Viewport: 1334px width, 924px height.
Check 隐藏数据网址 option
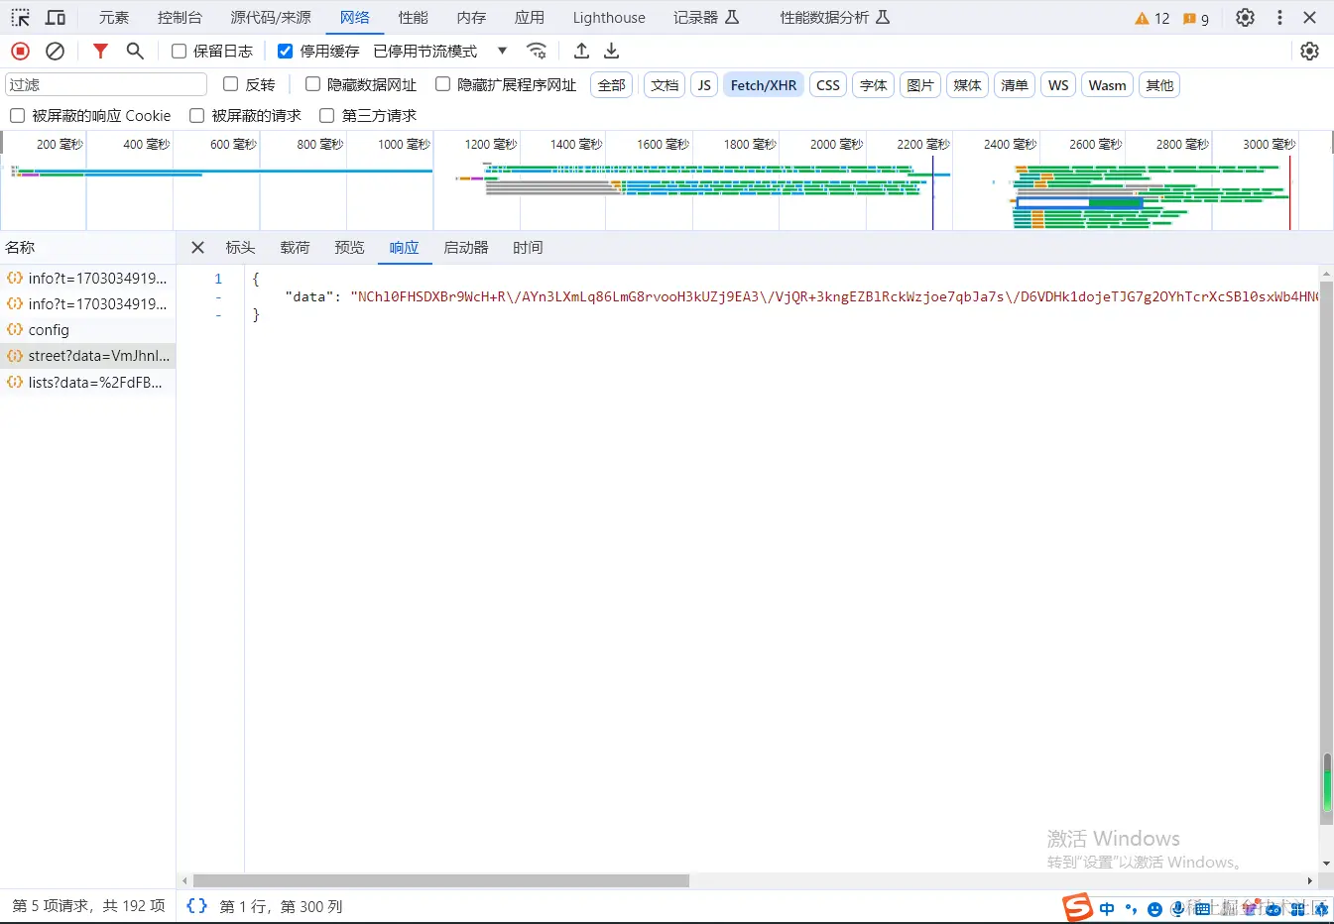312,84
